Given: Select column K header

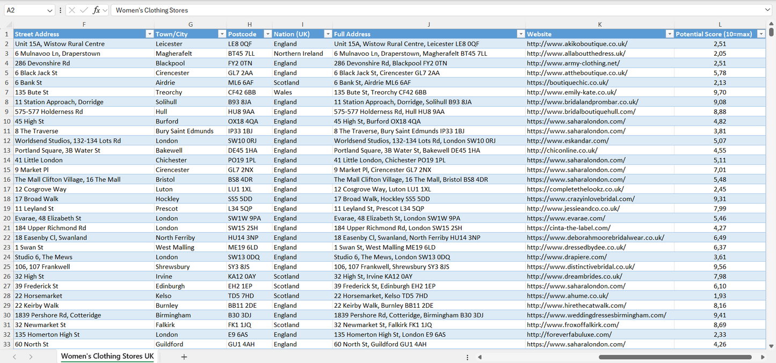Looking at the screenshot, I should pyautogui.click(x=600, y=24).
